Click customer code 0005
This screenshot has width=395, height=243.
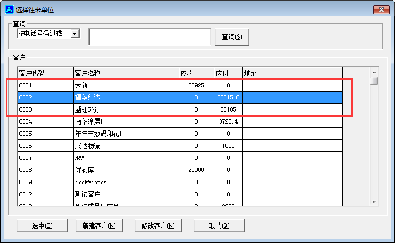pos(25,134)
